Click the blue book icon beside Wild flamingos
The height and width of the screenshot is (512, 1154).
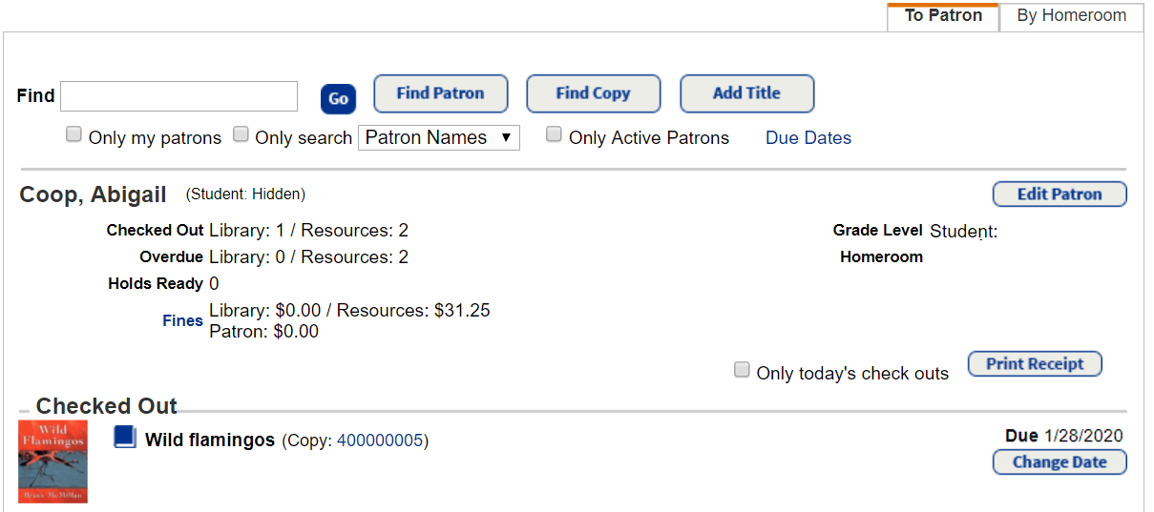125,438
